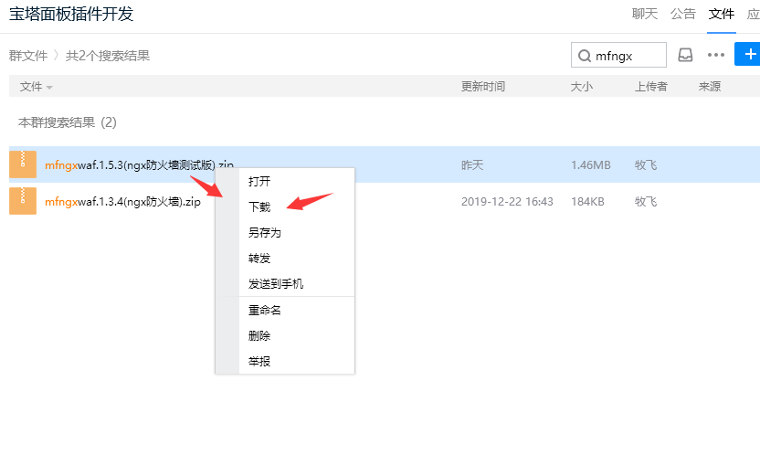Screen dimensions: 760x455
Task: Click the blue plus upload button
Action: [748, 55]
